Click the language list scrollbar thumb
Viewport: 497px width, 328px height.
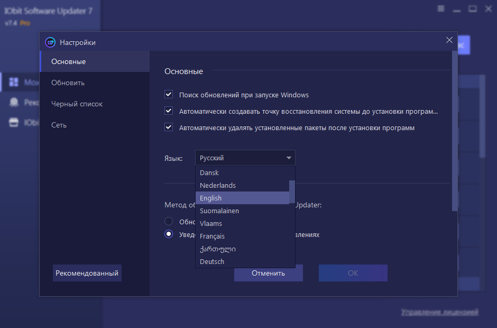coord(292,192)
